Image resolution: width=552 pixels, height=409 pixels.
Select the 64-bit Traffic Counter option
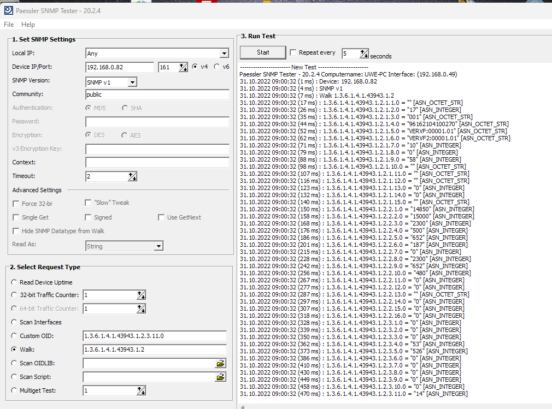[x=14, y=309]
